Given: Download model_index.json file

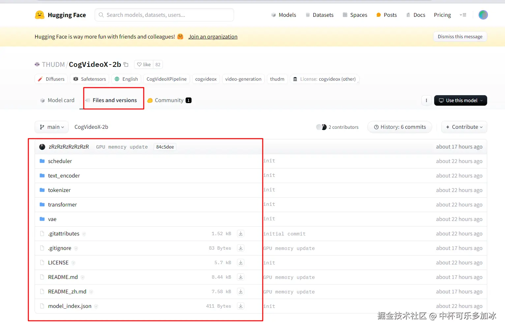Looking at the screenshot, I should [241, 306].
